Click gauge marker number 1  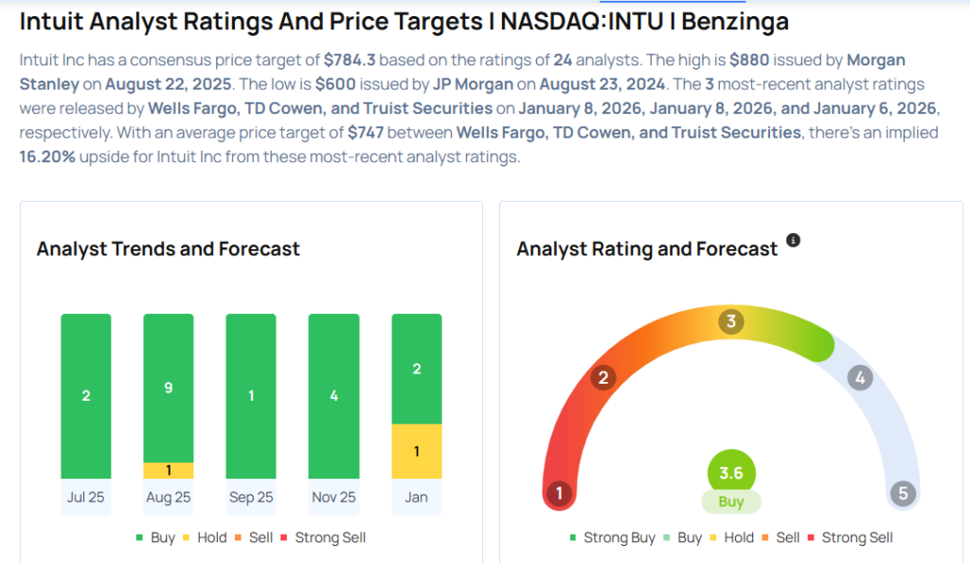560,494
